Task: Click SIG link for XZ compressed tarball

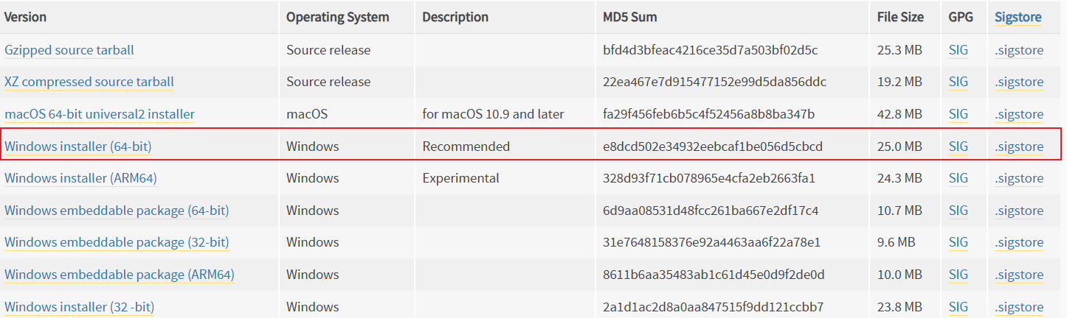Action: click(x=959, y=82)
